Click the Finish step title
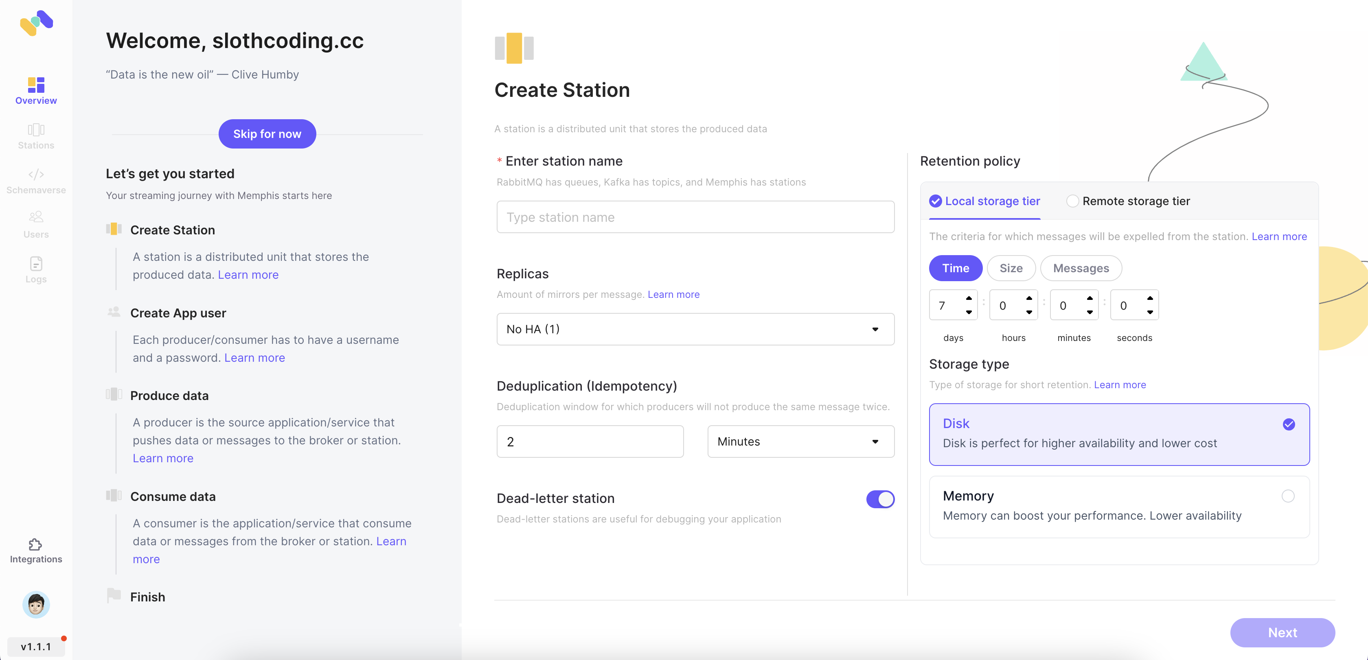Image resolution: width=1368 pixels, height=660 pixels. coord(148,597)
